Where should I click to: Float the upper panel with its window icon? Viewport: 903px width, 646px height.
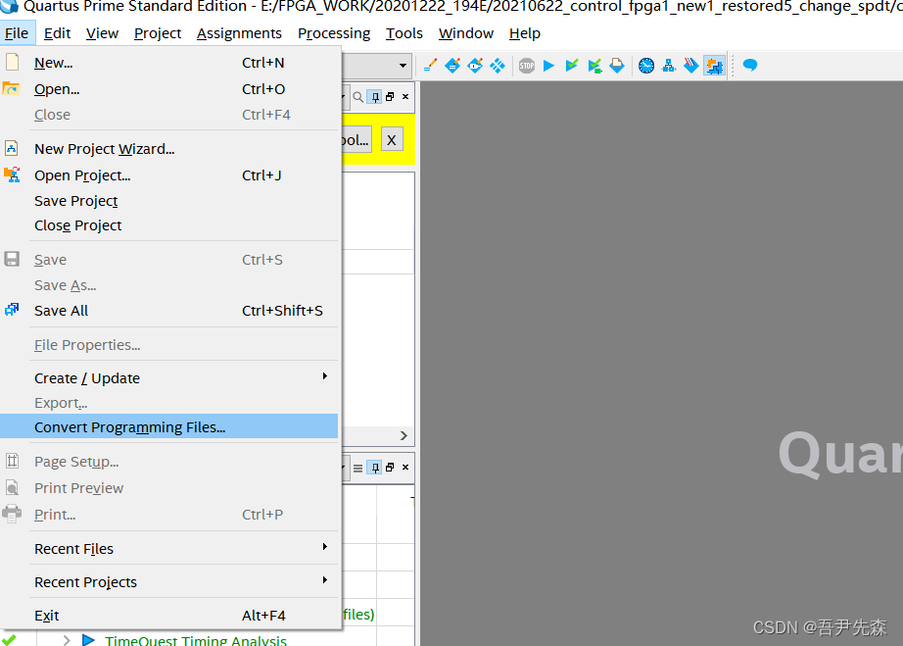(x=390, y=97)
